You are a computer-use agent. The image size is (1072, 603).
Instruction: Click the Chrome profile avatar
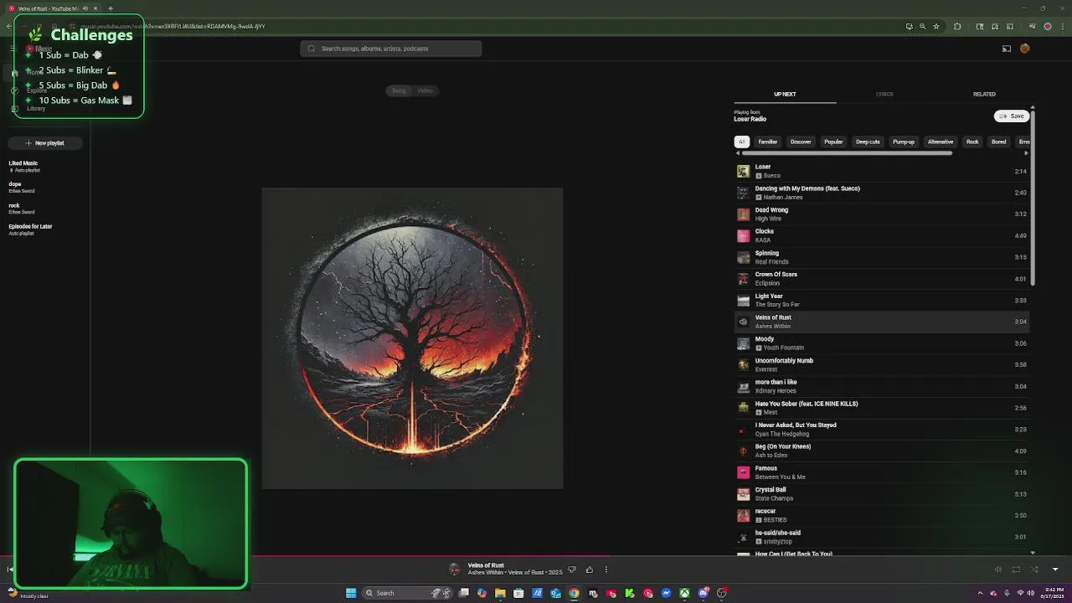point(1047,26)
